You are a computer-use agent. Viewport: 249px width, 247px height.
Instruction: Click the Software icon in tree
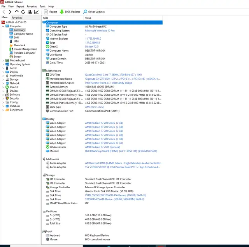pyautogui.click(x=7, y=95)
